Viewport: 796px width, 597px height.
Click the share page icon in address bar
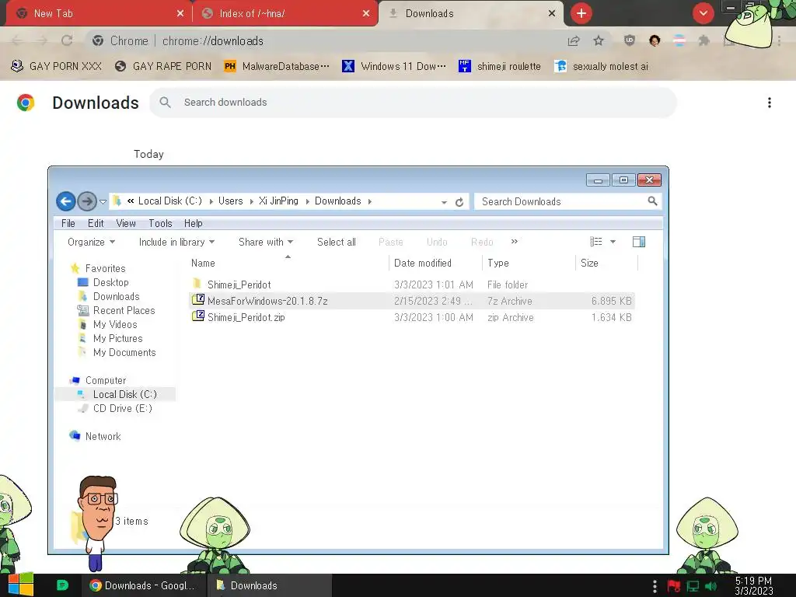coord(574,40)
